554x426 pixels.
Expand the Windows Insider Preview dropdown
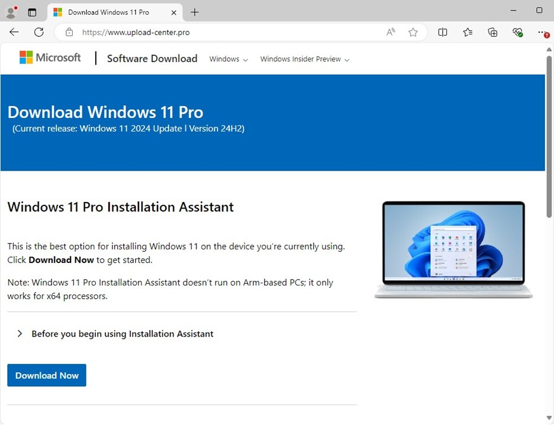(x=305, y=59)
